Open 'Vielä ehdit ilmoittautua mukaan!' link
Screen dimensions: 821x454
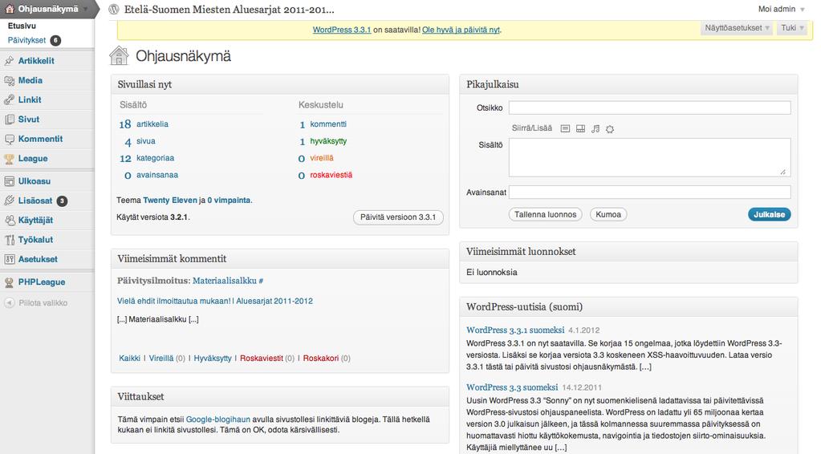(214, 302)
